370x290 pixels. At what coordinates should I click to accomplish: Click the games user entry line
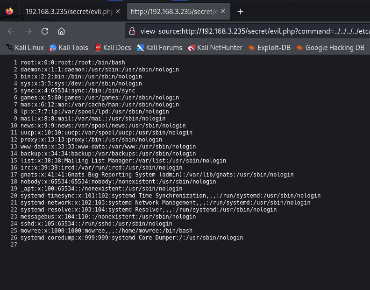tap(100, 98)
